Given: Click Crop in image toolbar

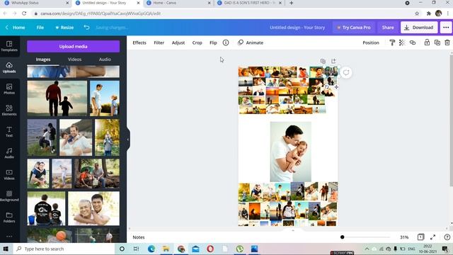Looking at the screenshot, I should tap(197, 42).
